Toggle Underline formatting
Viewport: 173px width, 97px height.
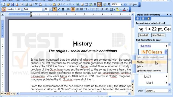click(63, 9)
